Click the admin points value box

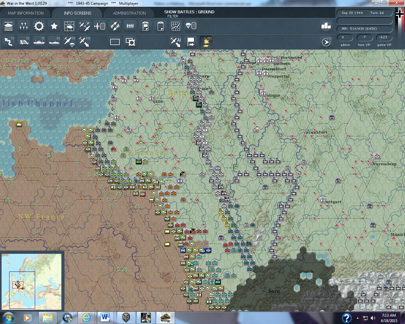(345, 37)
